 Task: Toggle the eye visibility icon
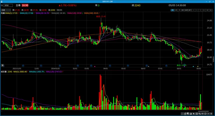click(x=203, y=114)
